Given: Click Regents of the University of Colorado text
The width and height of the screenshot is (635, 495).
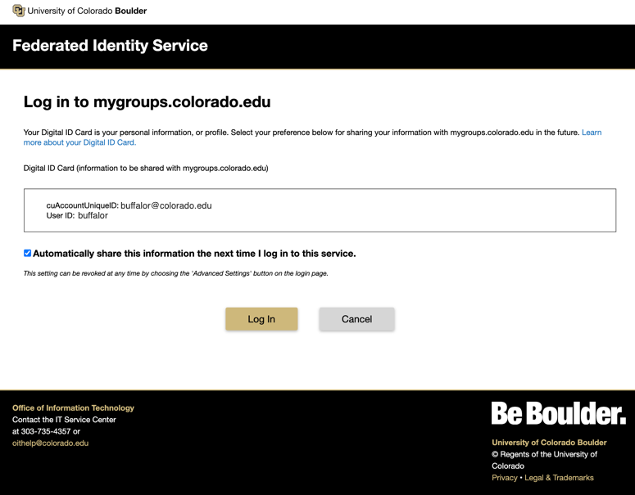Looking at the screenshot, I should point(544,460).
